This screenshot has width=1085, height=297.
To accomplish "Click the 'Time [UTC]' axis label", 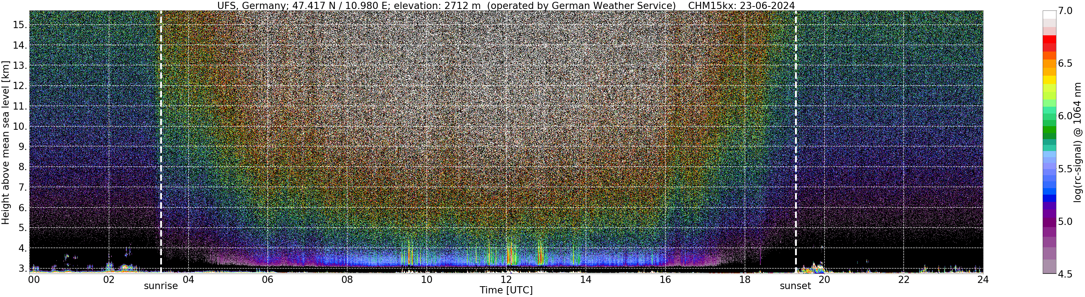I will [x=506, y=290].
